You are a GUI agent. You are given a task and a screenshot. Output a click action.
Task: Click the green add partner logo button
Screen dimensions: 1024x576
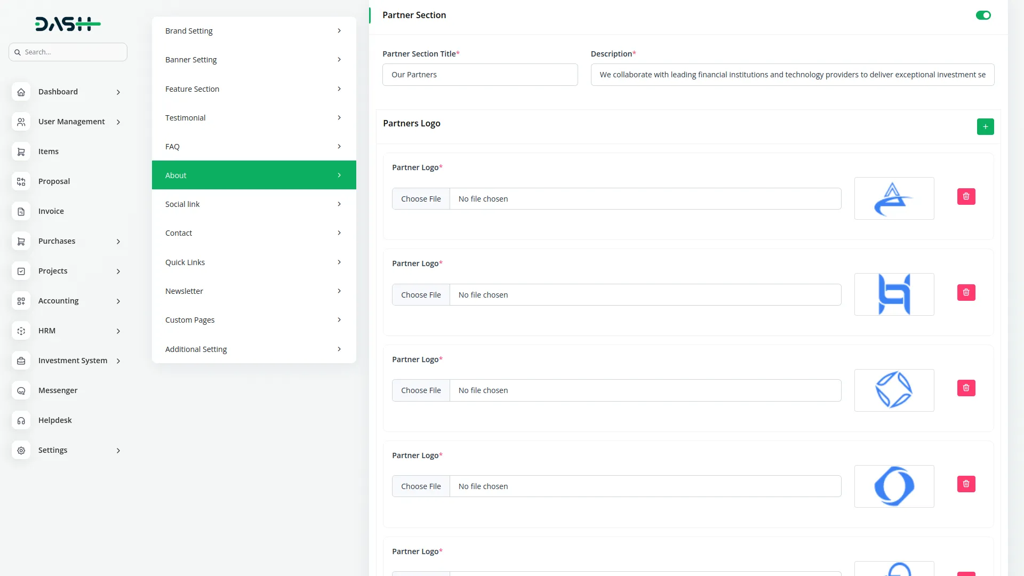(x=985, y=127)
